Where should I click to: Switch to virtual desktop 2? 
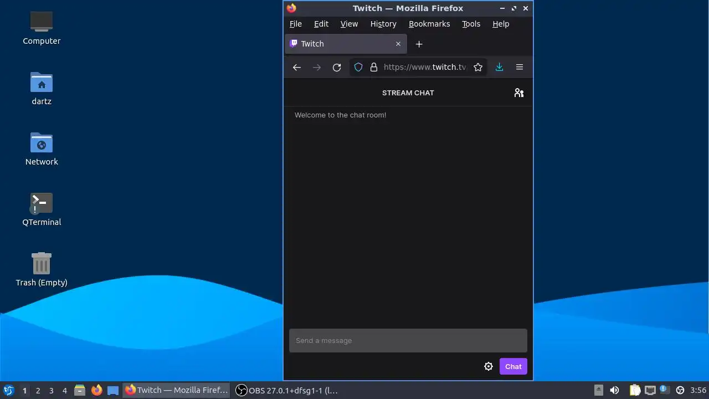tap(38, 391)
